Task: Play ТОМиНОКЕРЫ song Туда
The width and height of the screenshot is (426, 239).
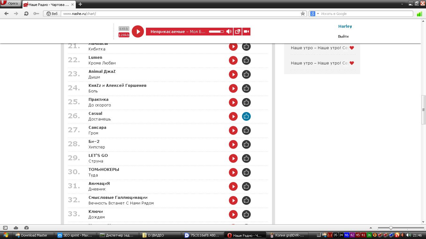Action: click(233, 172)
